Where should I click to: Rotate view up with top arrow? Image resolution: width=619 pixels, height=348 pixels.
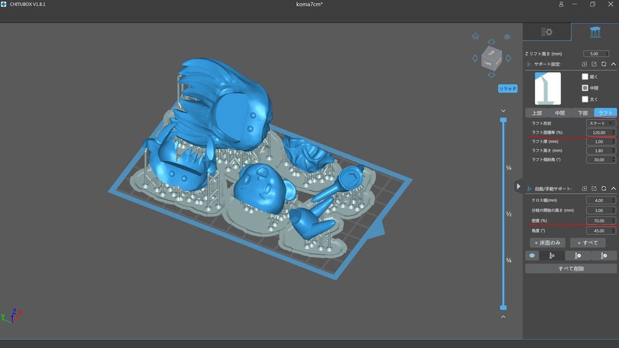click(491, 42)
